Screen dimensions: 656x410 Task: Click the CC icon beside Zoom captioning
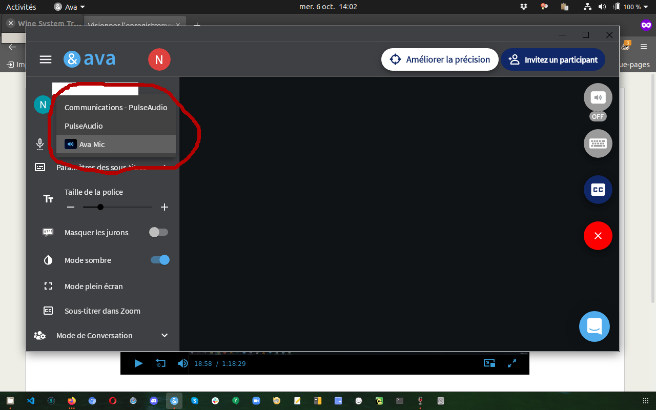48,311
